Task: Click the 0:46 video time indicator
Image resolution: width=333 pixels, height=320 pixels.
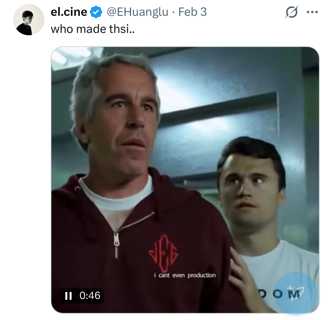Action: (x=90, y=296)
